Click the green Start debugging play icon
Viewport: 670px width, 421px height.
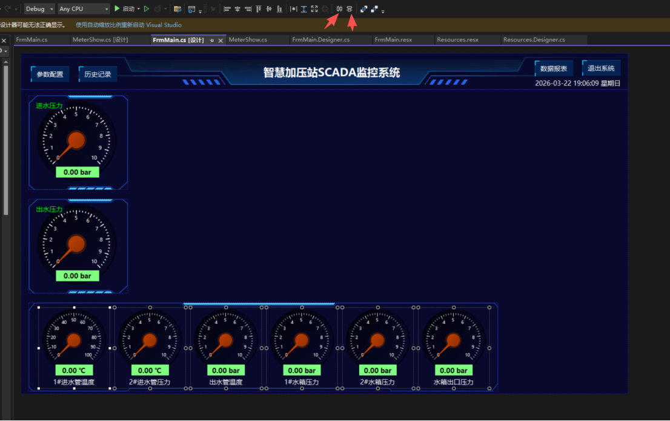click(x=117, y=8)
